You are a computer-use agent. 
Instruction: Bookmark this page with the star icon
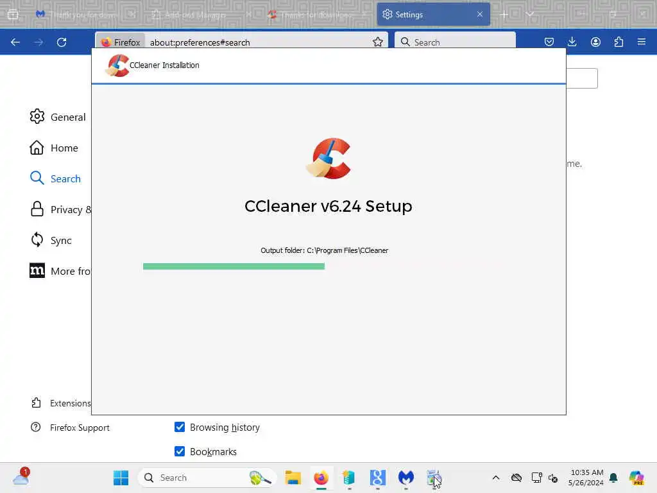pyautogui.click(x=377, y=42)
